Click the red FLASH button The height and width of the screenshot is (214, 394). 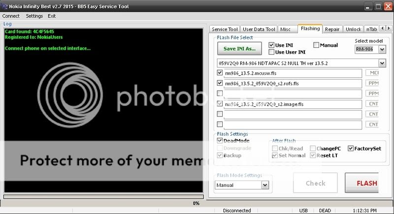coord(362,183)
